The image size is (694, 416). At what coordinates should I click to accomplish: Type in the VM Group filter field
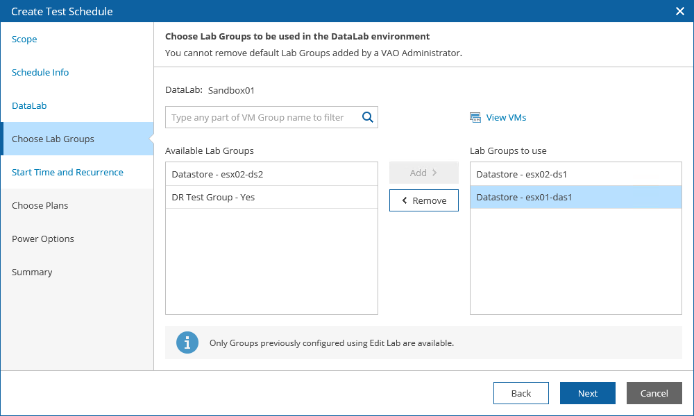(x=262, y=117)
